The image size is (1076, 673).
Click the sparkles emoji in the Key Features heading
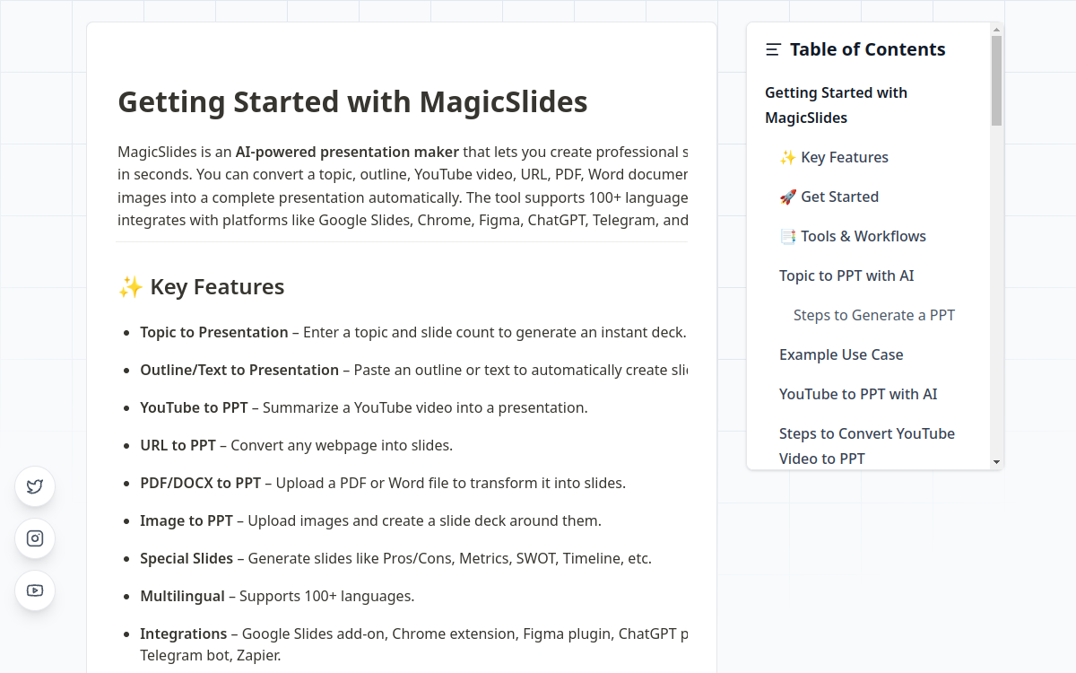pyautogui.click(x=131, y=286)
